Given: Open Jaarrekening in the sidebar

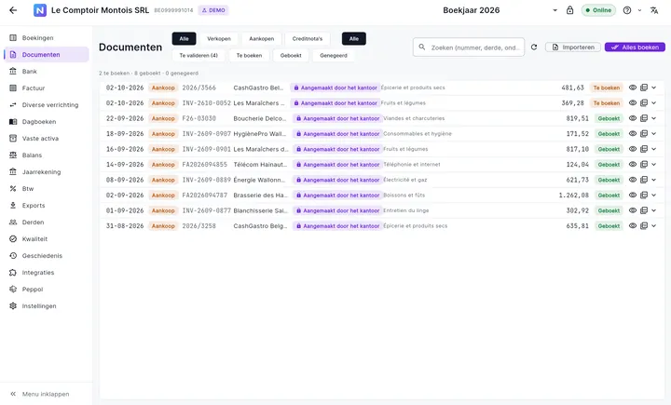Looking at the screenshot, I should tap(47, 172).
